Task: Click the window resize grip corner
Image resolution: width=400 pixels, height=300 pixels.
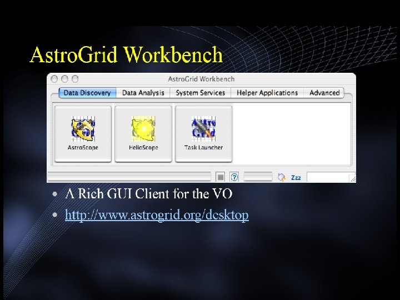Action: coord(353,178)
